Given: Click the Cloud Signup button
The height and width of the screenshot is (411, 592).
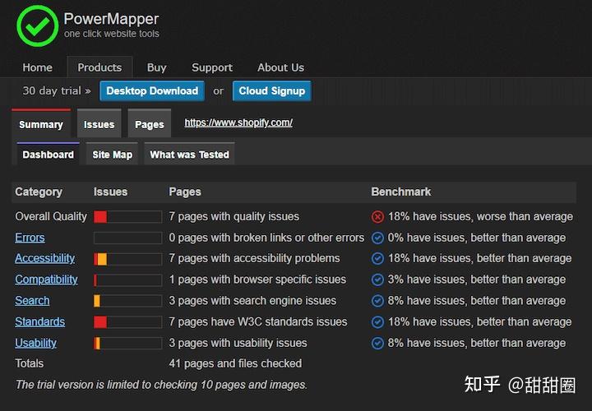Looking at the screenshot, I should (x=272, y=91).
